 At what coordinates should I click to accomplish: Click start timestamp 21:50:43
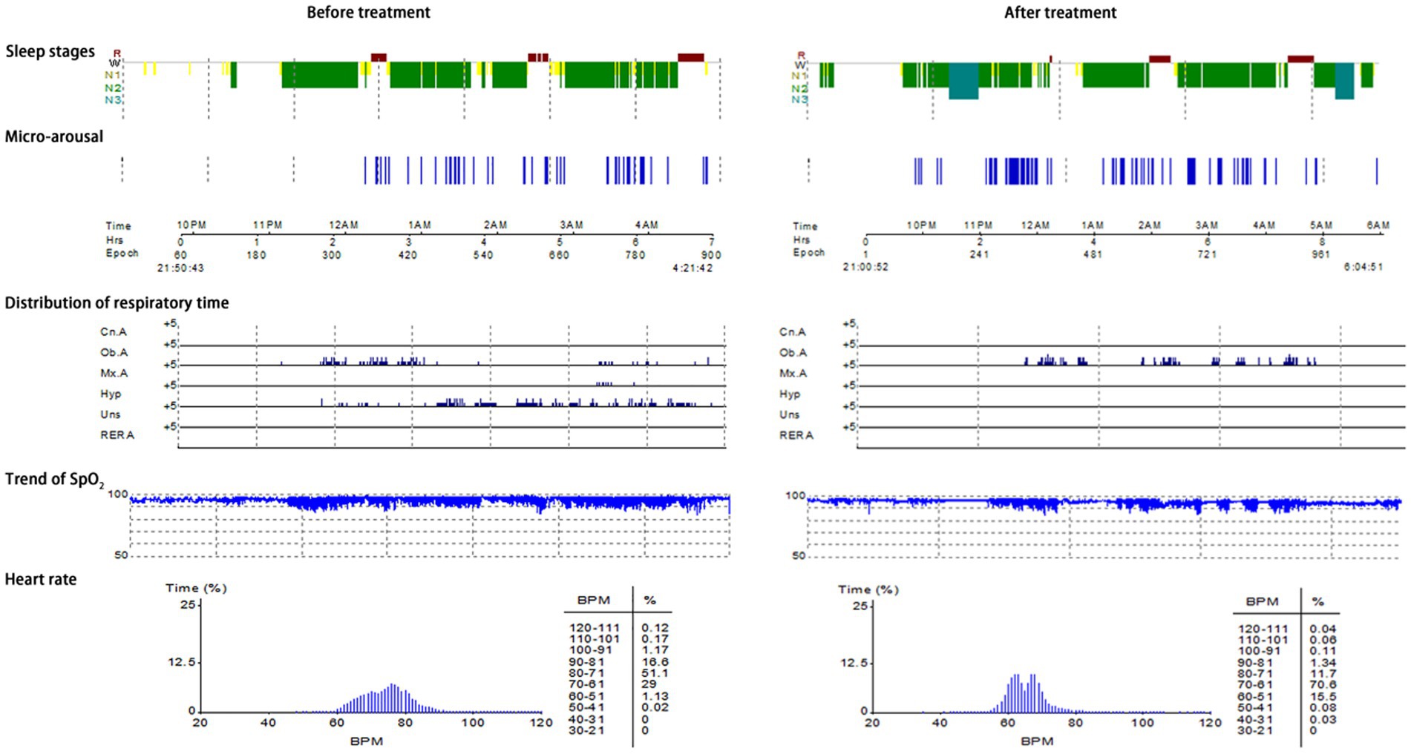(180, 268)
